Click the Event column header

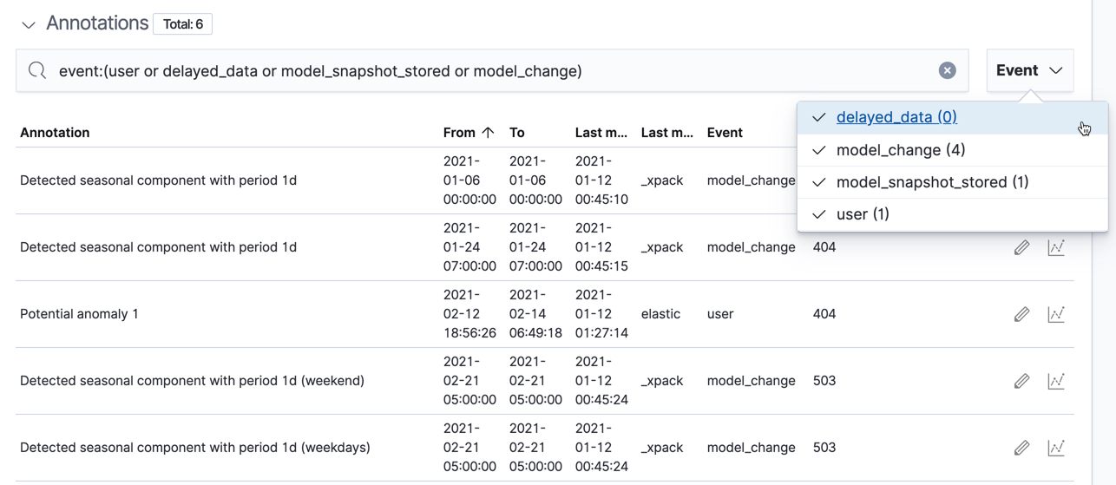point(725,133)
